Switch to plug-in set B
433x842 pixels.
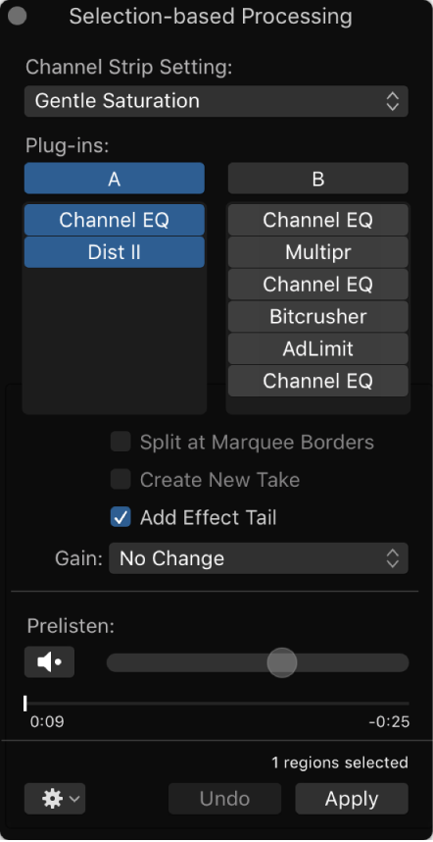(x=317, y=179)
